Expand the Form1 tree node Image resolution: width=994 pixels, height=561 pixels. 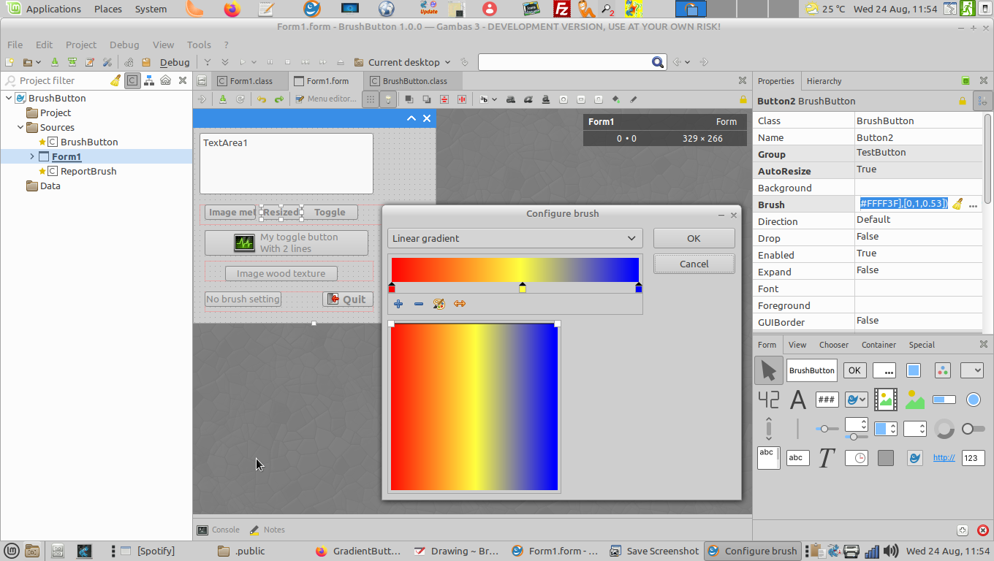pyautogui.click(x=31, y=156)
